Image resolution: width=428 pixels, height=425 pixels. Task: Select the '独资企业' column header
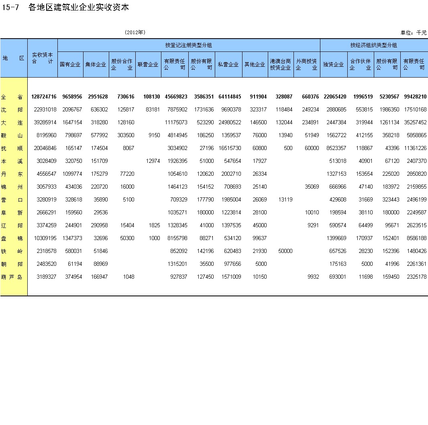333,64
